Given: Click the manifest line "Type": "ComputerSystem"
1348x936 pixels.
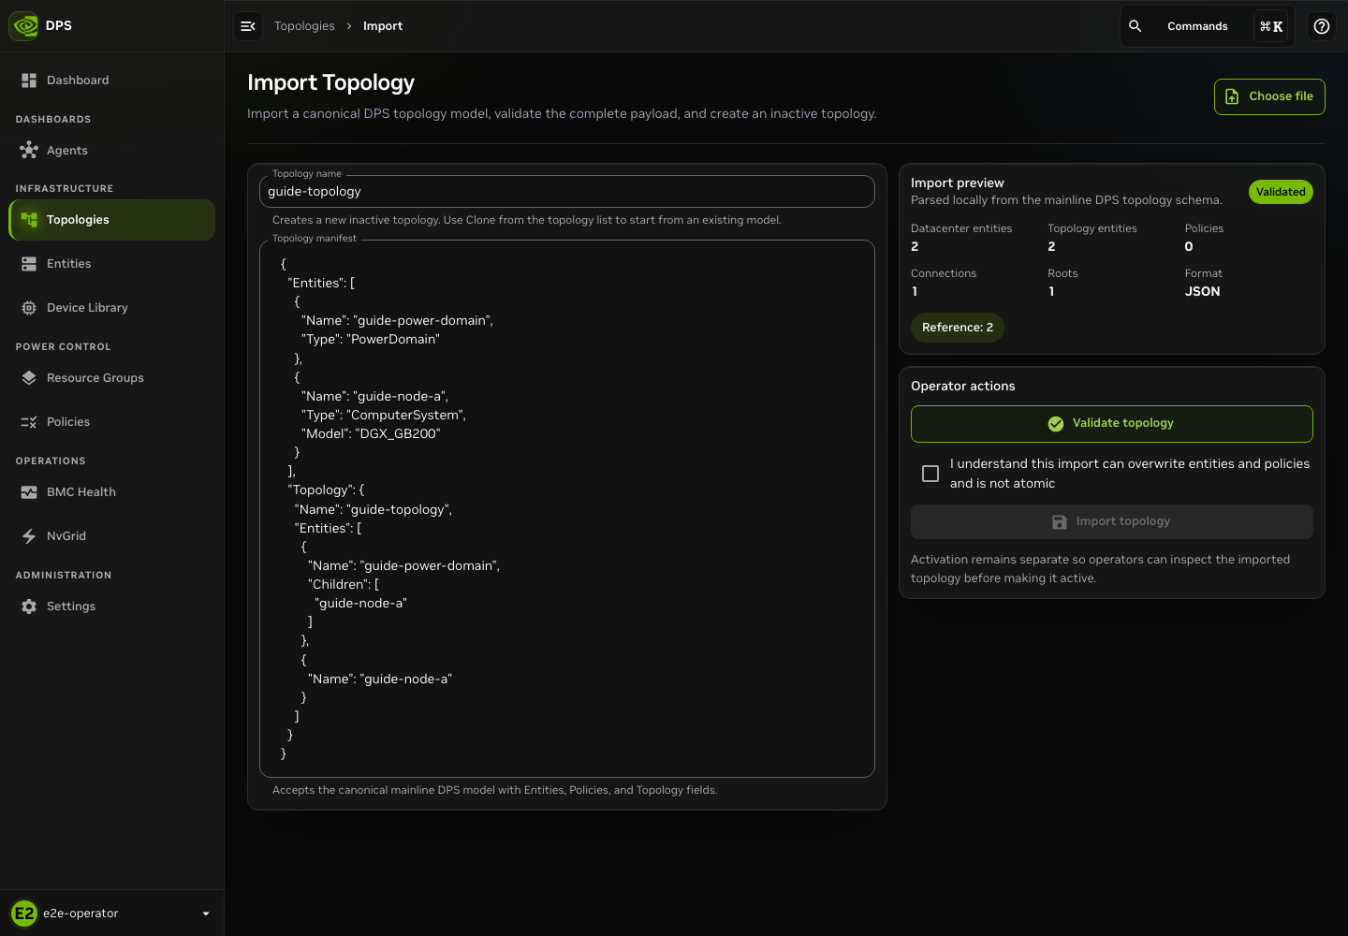Looking at the screenshot, I should (384, 416).
